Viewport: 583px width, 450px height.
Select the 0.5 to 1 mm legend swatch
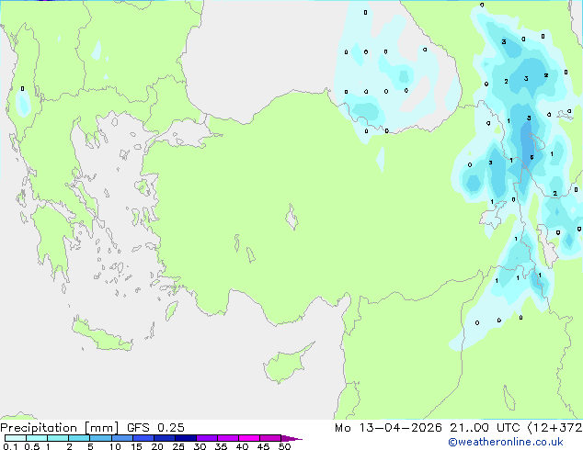[37, 438]
